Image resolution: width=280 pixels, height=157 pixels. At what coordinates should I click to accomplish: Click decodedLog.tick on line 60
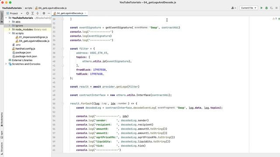133,146
